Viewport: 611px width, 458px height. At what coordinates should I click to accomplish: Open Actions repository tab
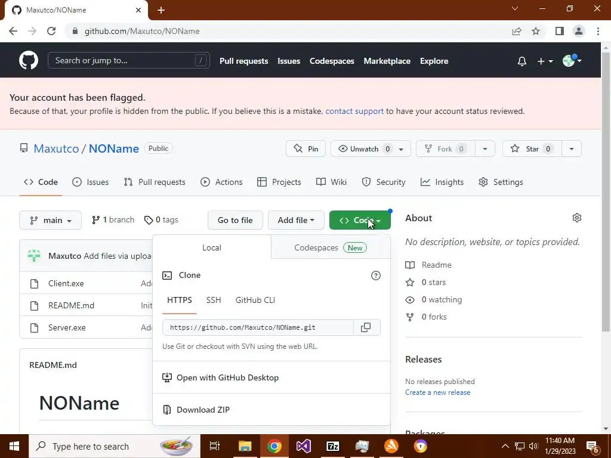point(221,182)
